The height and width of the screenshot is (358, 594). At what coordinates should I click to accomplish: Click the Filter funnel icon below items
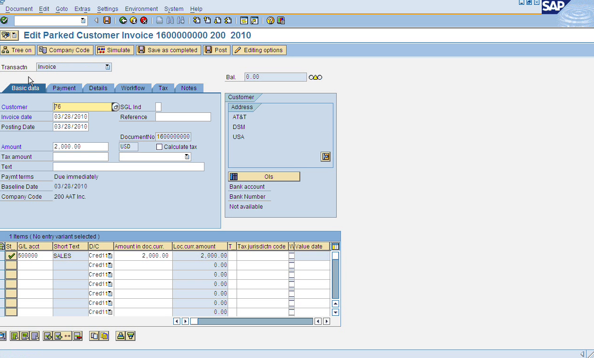[131, 336]
